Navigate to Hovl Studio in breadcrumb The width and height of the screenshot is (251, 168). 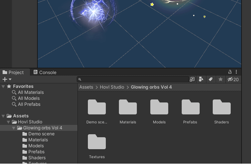pyautogui.click(x=112, y=87)
